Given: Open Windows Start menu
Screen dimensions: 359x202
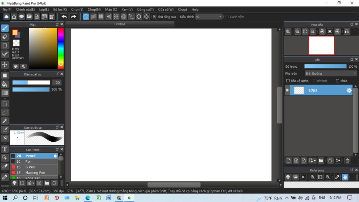Looking at the screenshot, I should (5, 198).
